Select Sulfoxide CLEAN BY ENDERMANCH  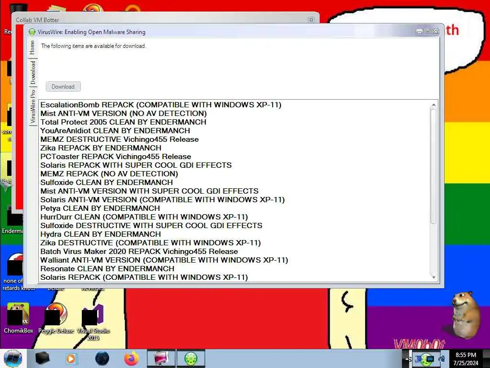[107, 182]
